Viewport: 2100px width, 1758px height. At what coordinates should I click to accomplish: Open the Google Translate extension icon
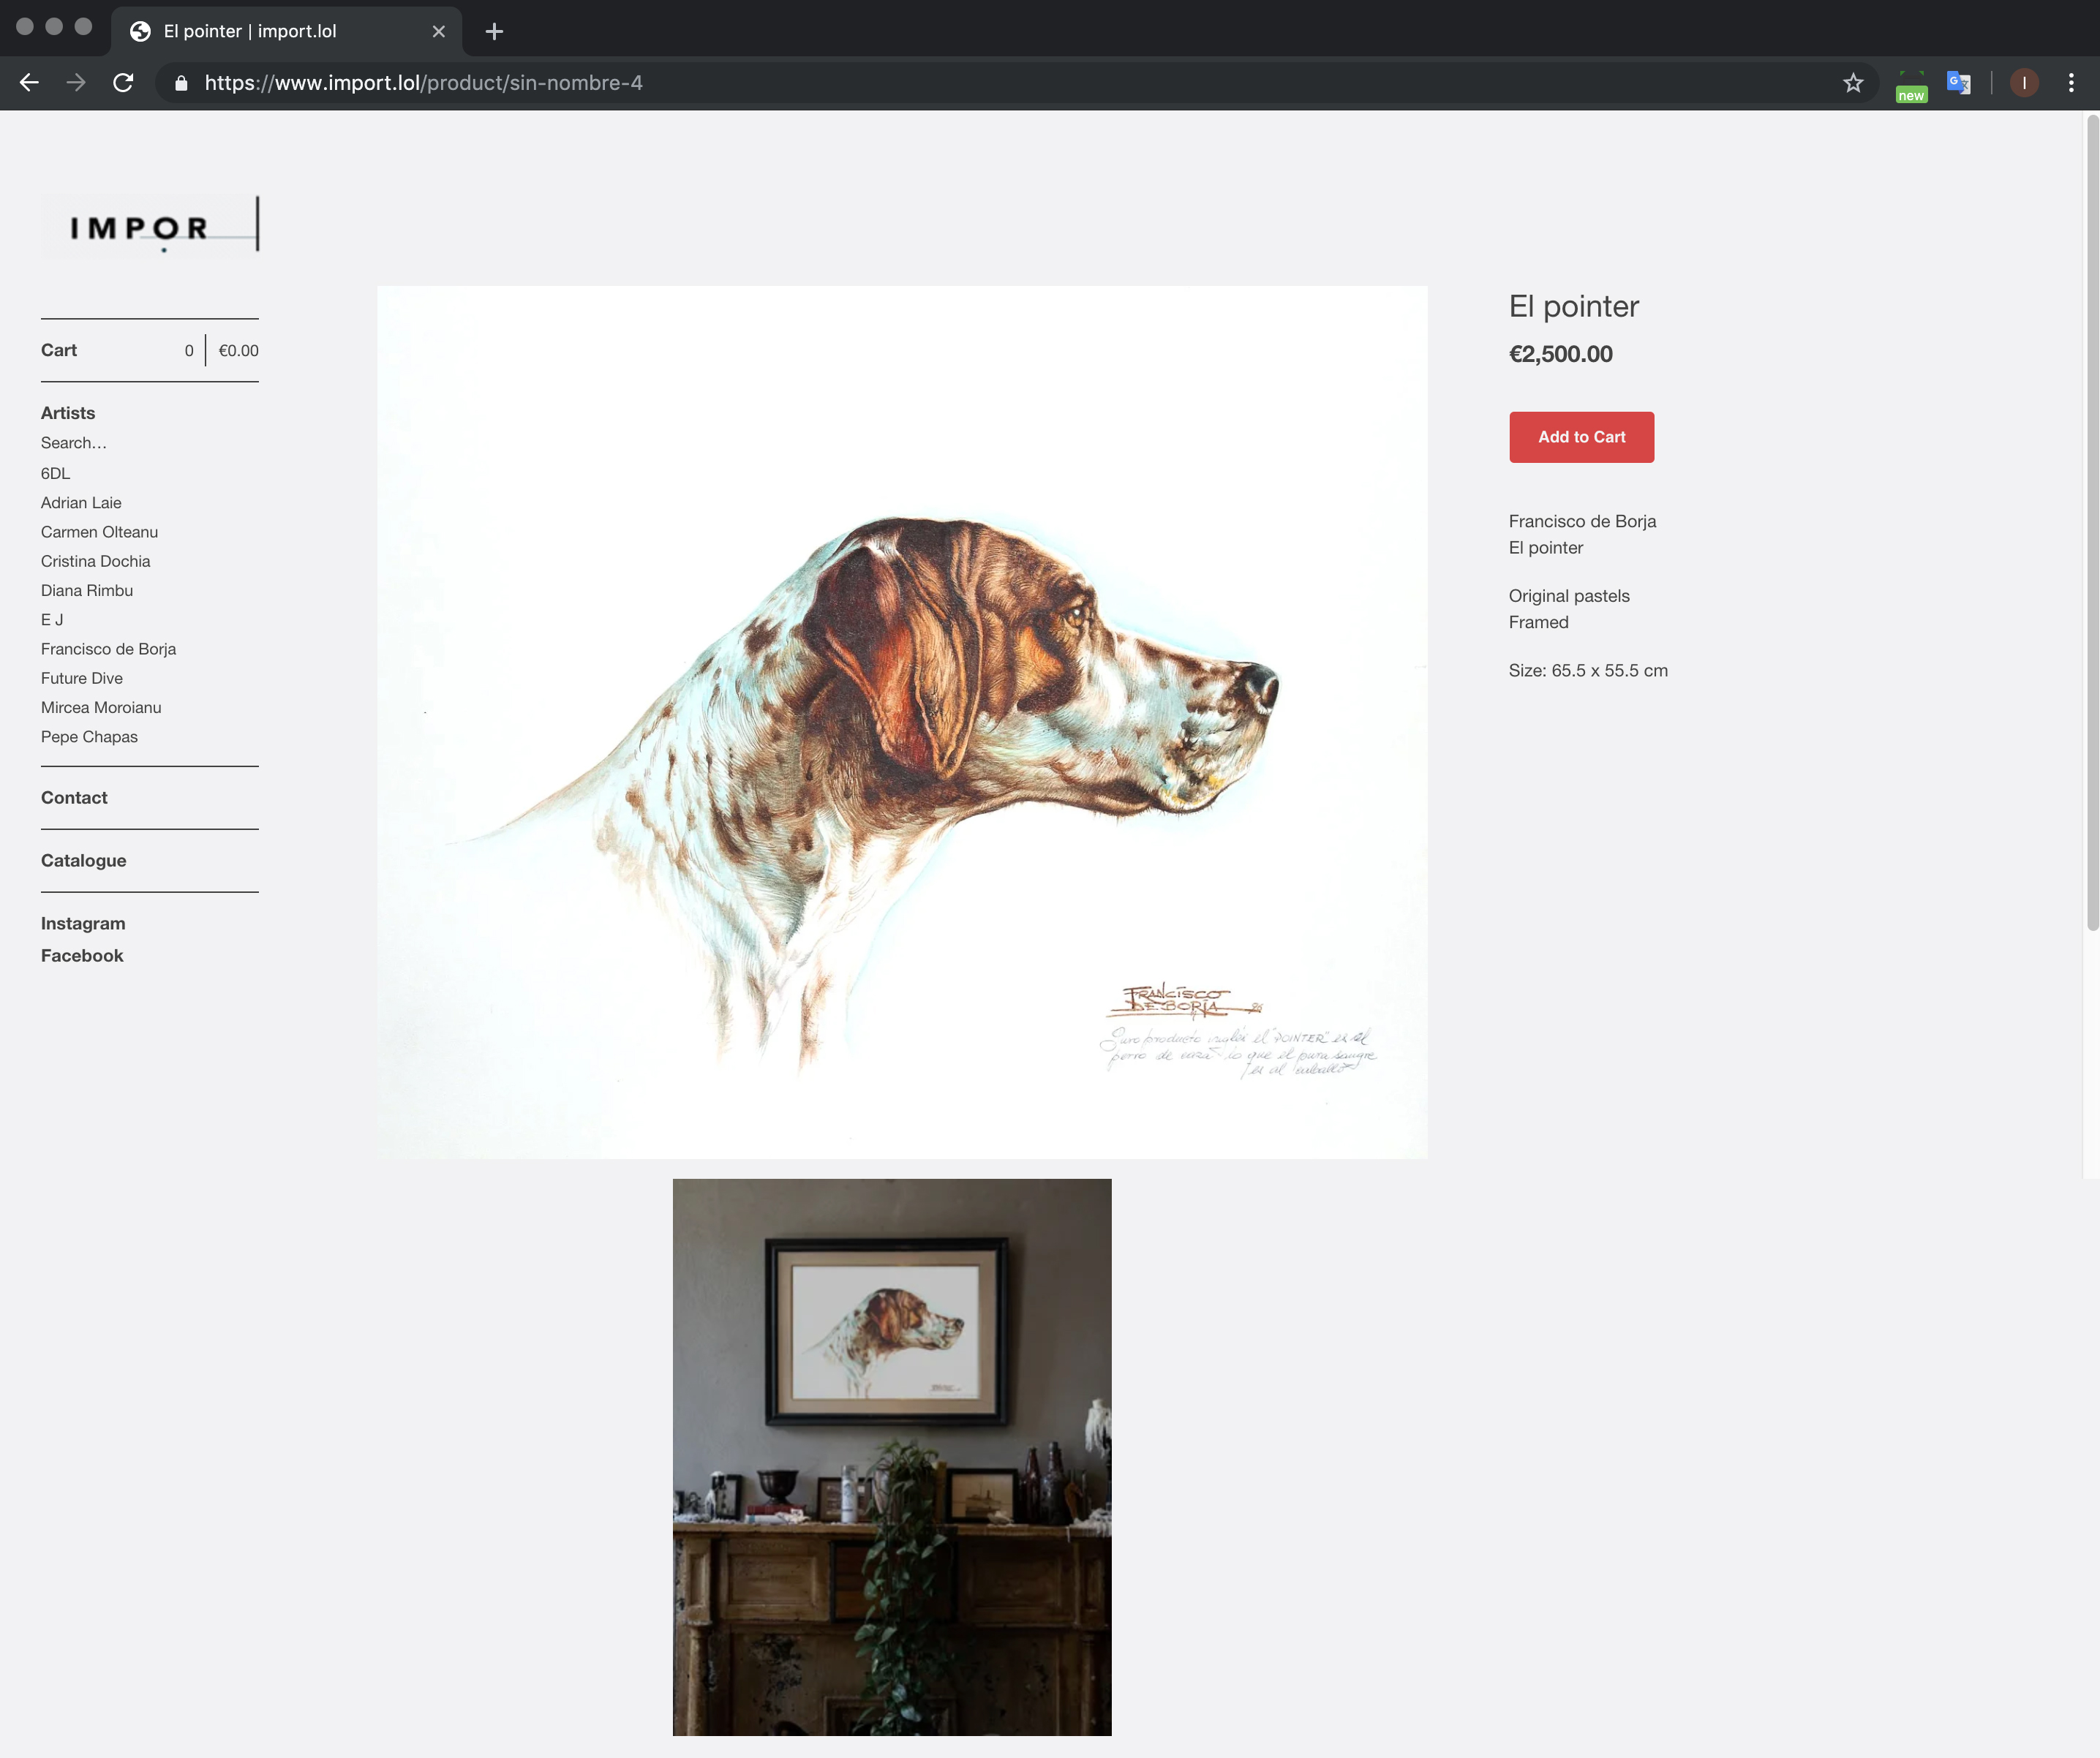(1958, 83)
